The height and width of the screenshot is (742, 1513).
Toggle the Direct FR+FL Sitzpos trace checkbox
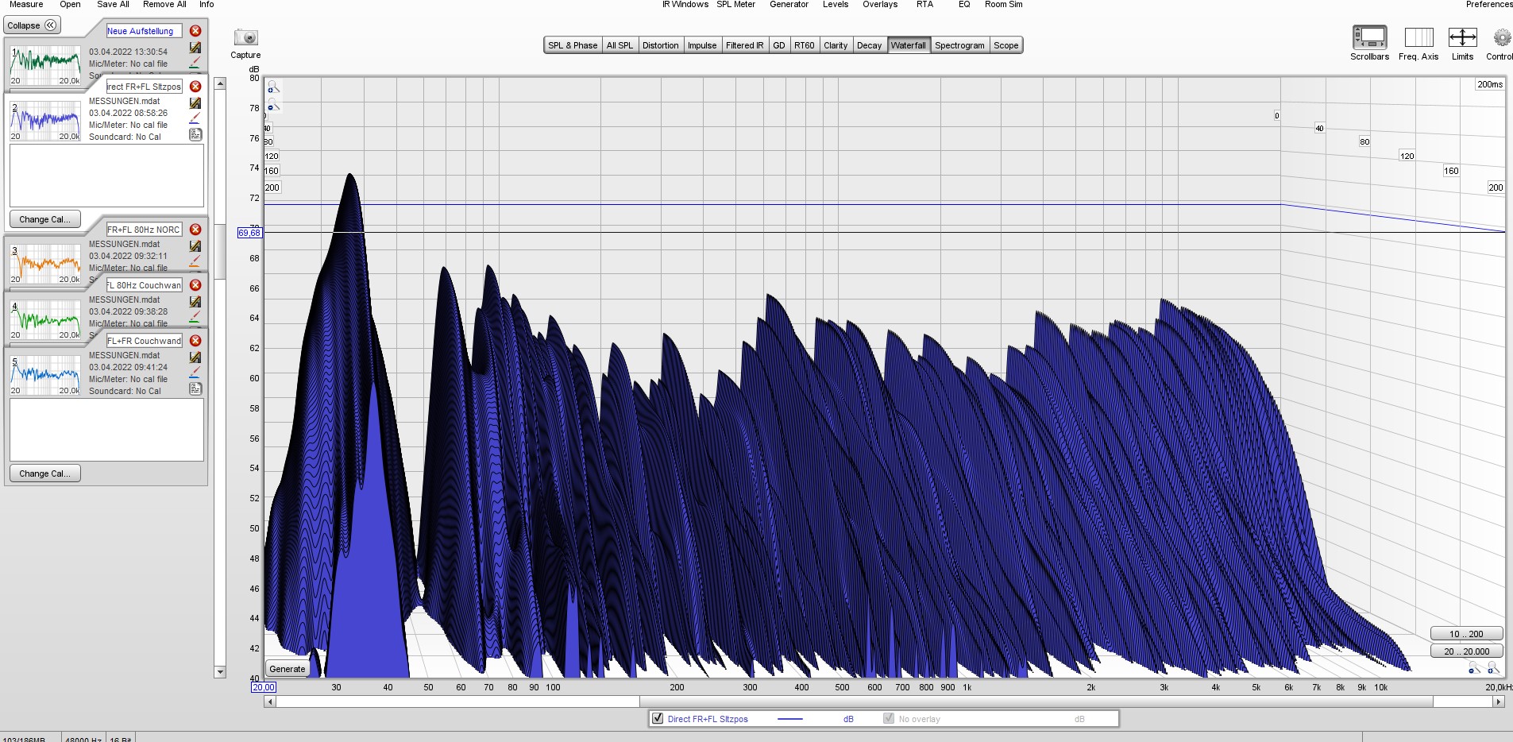coord(657,719)
